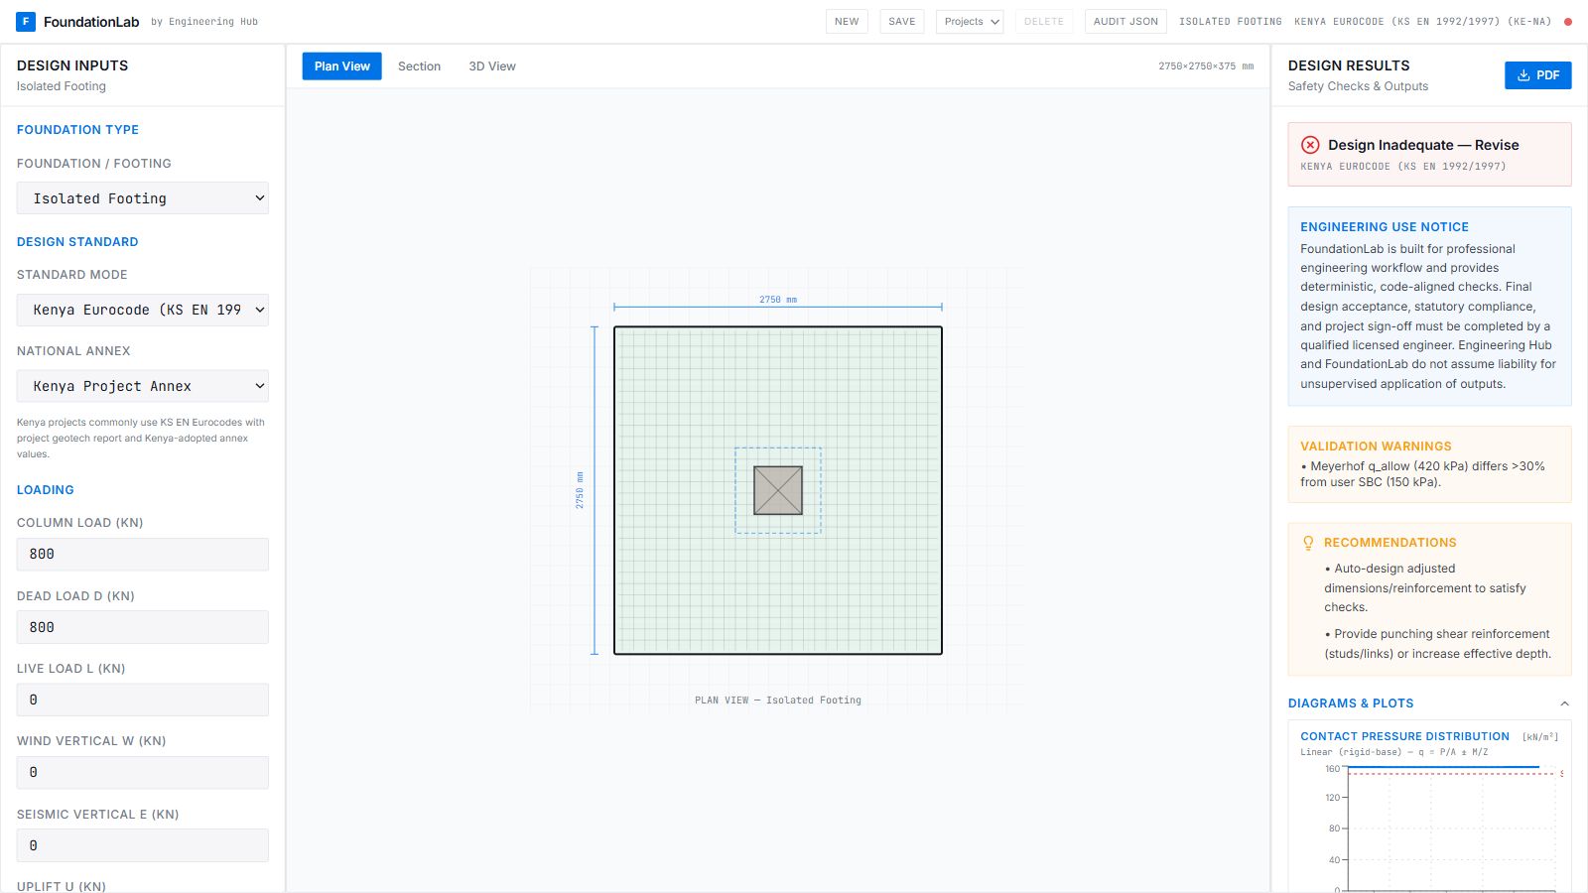The image size is (1588, 893).
Task: Click the Engineering Use Notice heading
Action: [1385, 227]
